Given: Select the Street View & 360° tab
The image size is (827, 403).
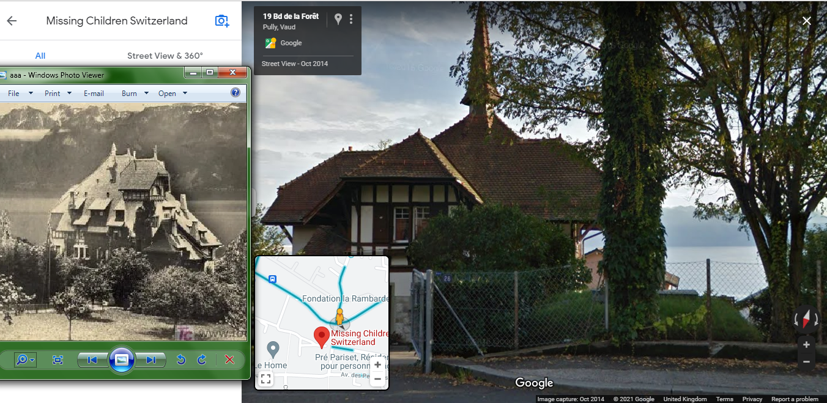Looking at the screenshot, I should coord(165,56).
